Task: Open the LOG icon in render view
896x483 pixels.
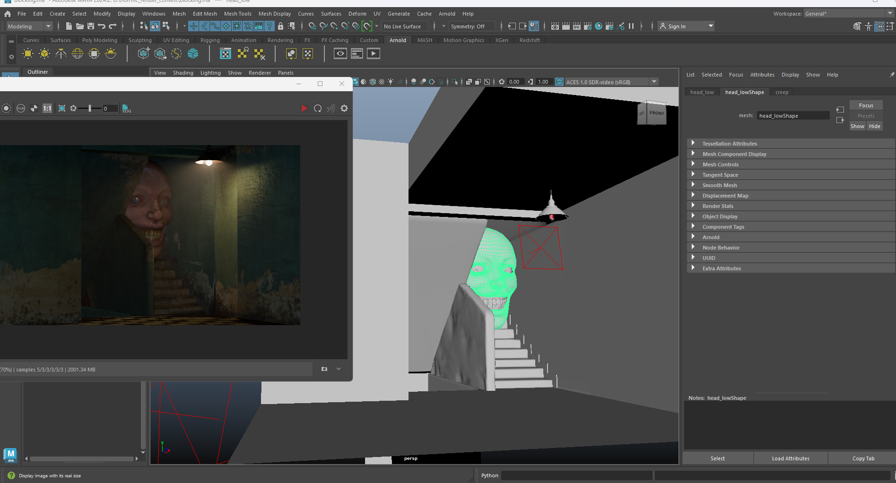Action: pos(126,108)
